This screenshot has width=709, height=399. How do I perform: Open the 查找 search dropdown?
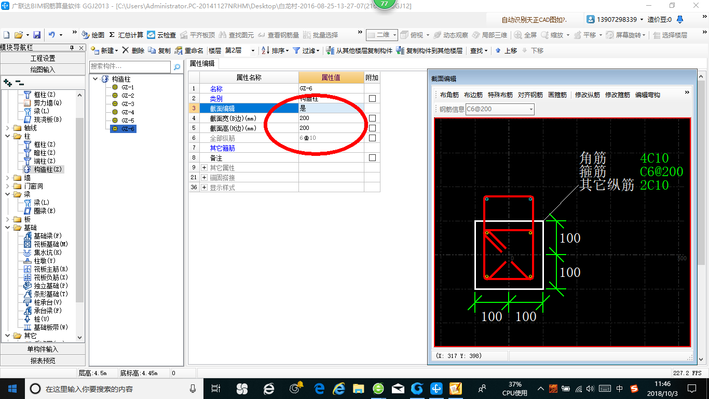point(479,50)
